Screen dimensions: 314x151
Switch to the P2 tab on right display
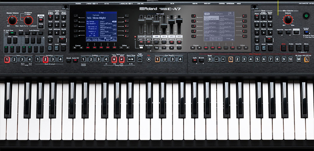click(213, 39)
